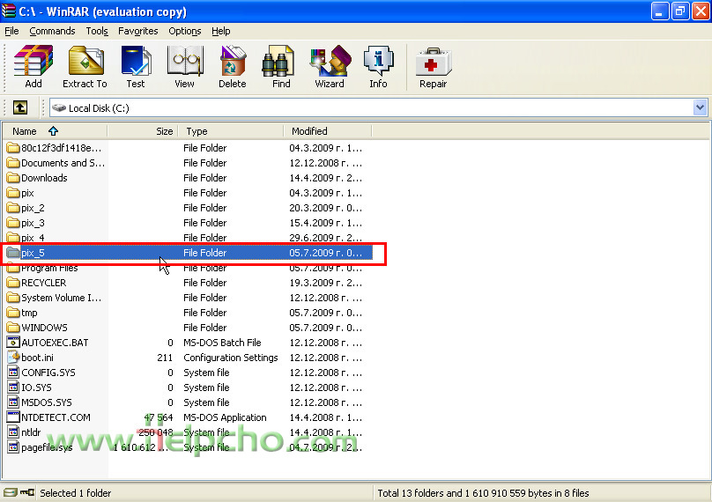Open the File menu

11,31
